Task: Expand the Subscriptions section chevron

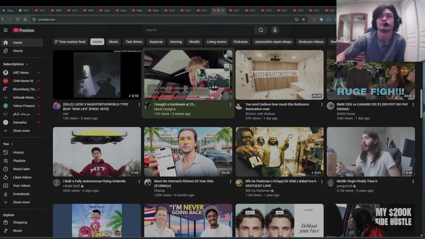Action: pos(27,64)
